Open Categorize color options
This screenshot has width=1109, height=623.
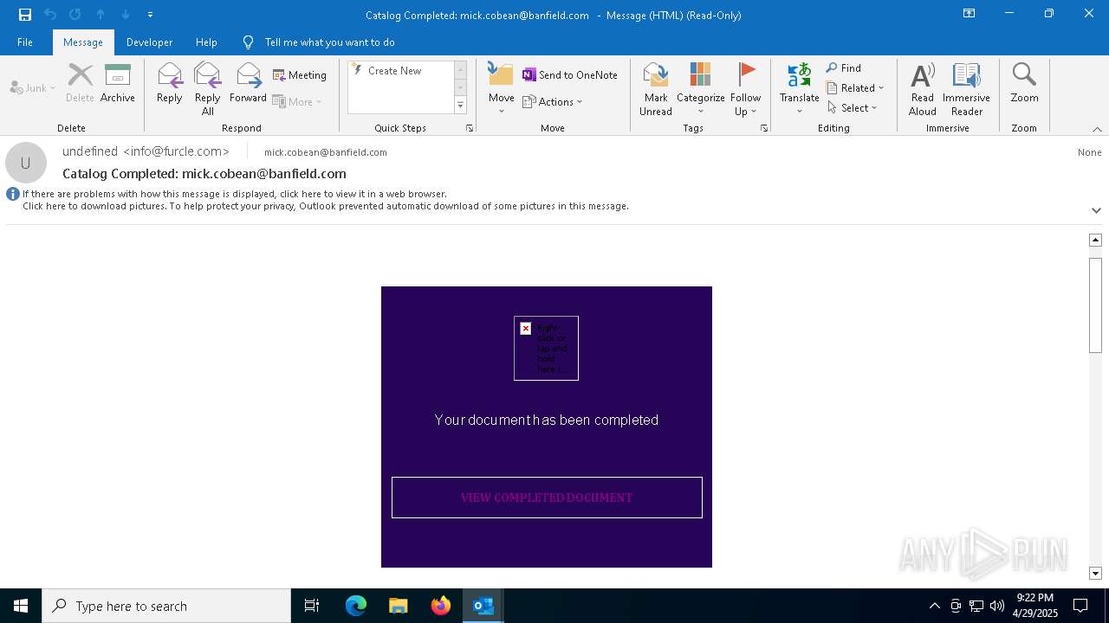click(x=700, y=89)
